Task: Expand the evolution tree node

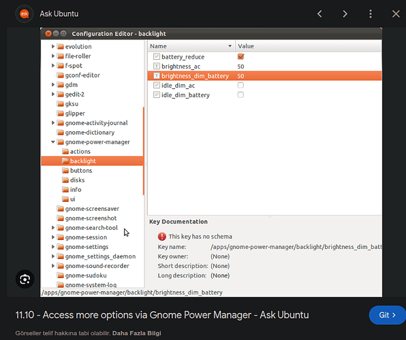Action: coord(53,46)
